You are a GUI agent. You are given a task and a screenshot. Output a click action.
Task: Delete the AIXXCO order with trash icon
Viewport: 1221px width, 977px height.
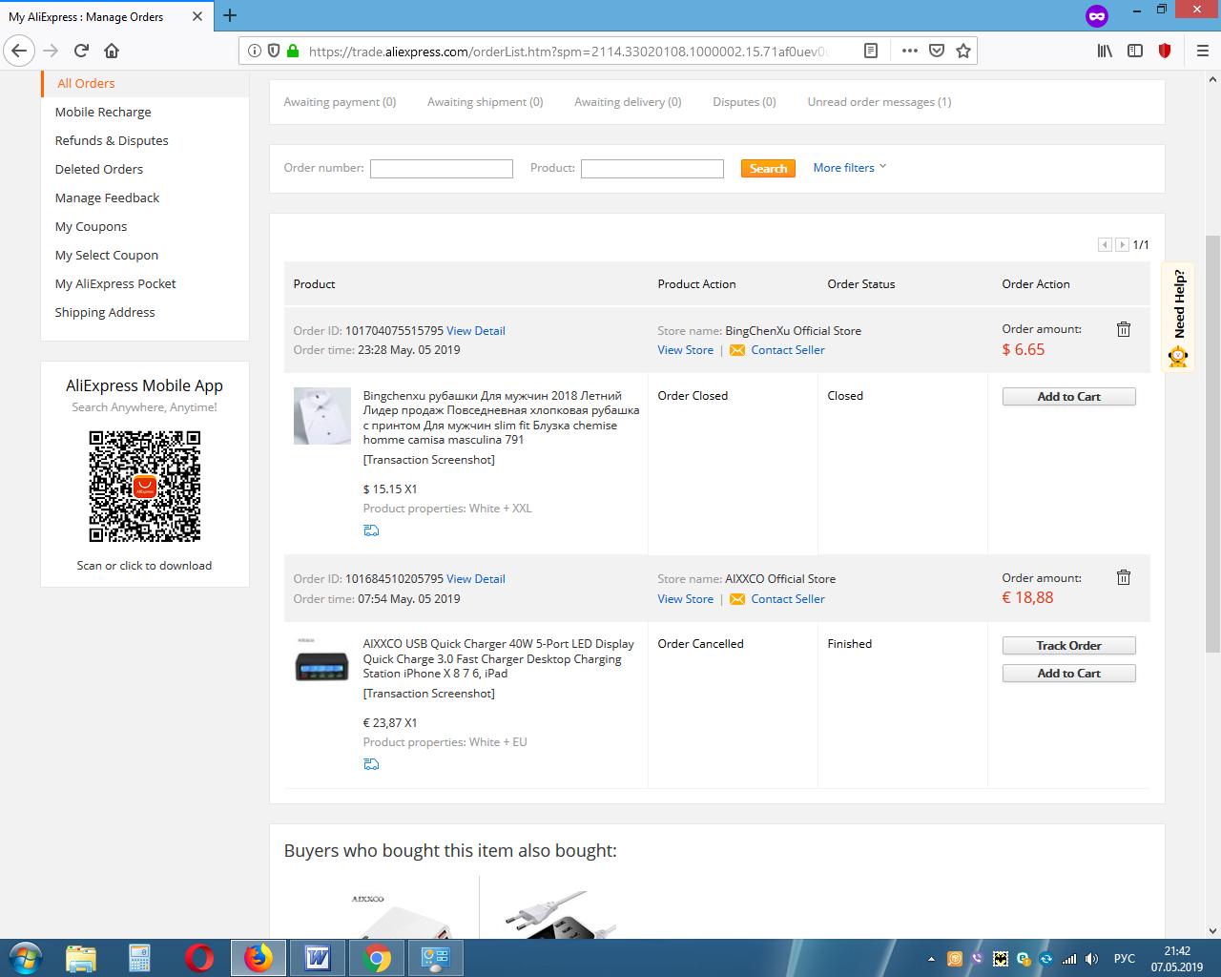click(x=1124, y=577)
